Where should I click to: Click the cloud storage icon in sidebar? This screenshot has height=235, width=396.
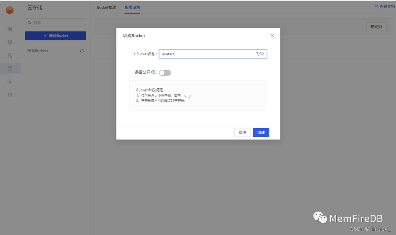[x=10, y=68]
